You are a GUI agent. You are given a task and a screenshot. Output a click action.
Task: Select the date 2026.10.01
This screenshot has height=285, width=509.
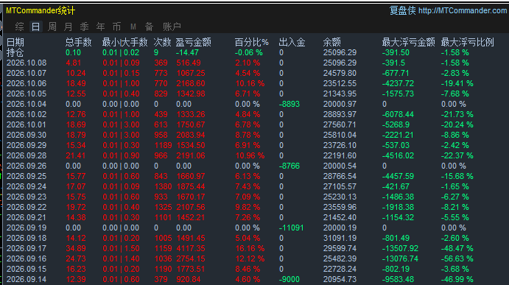[x=27, y=124]
